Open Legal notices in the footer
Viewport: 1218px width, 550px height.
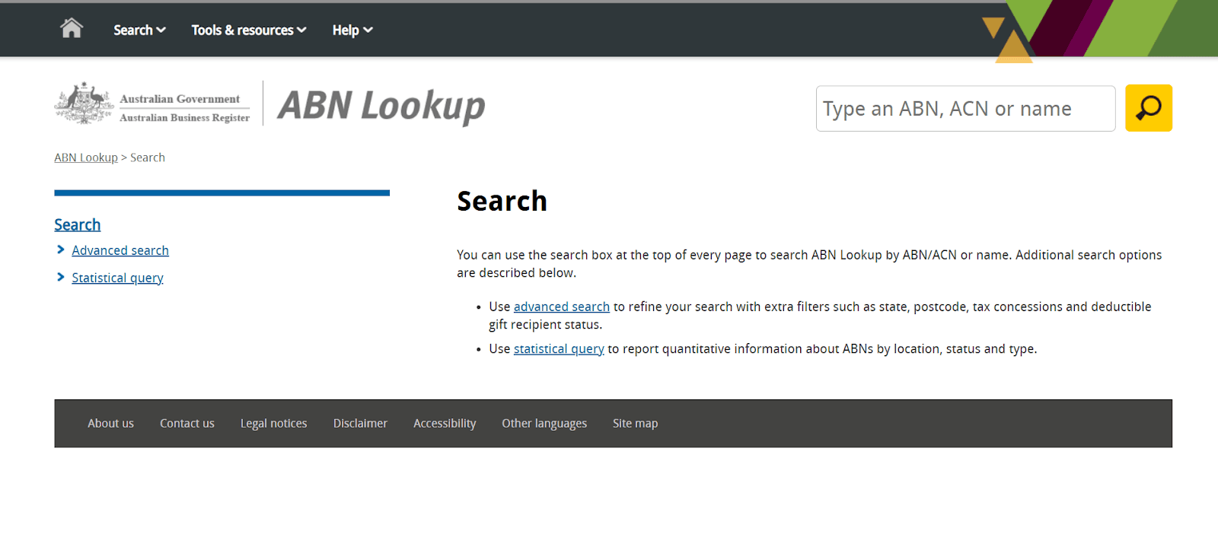(274, 423)
